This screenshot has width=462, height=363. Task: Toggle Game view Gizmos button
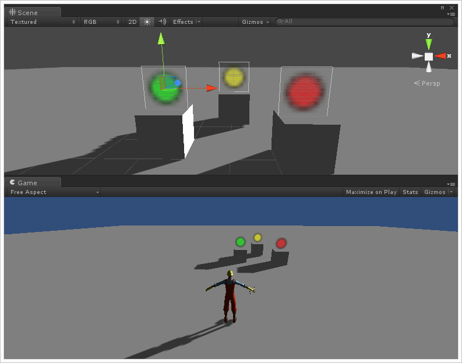435,192
